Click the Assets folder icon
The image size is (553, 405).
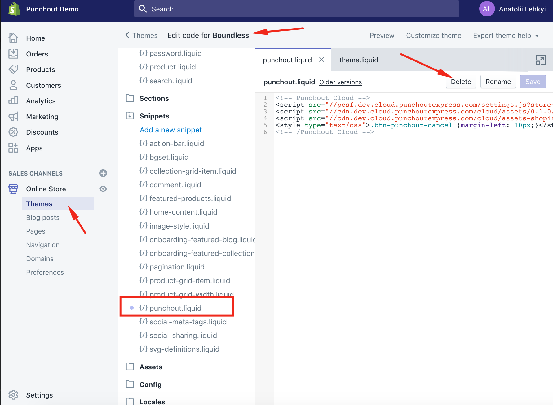tap(130, 367)
